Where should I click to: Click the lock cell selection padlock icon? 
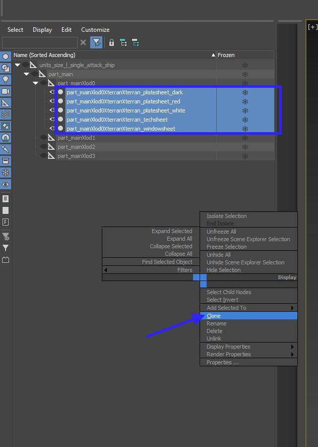[111, 43]
